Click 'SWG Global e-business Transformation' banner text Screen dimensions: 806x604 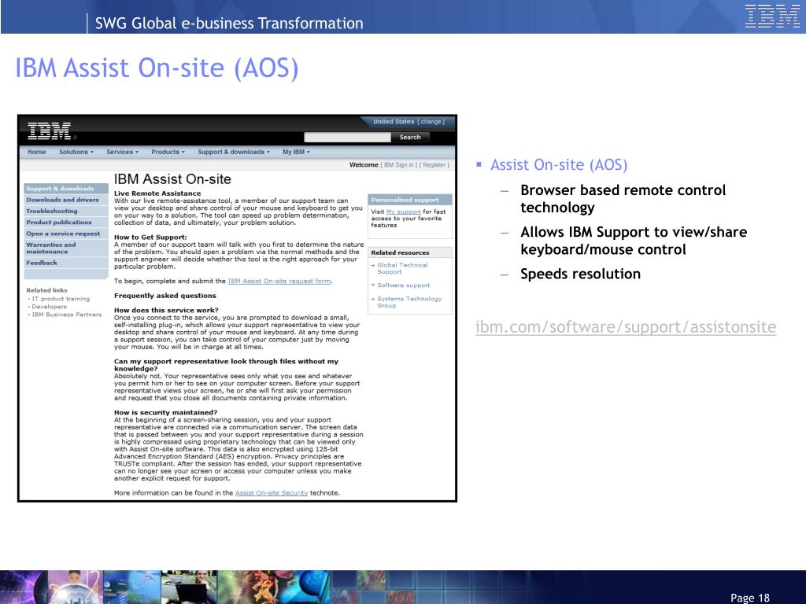click(229, 23)
